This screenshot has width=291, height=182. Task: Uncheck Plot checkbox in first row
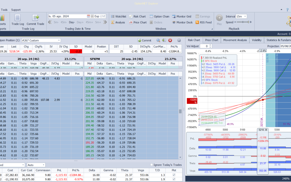[x=174, y=175]
